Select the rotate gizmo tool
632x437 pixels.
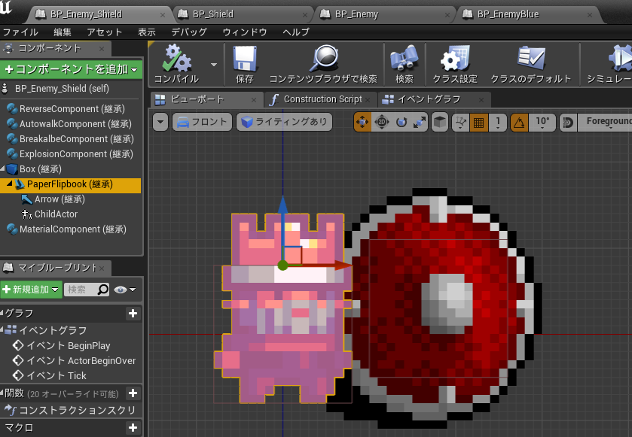click(401, 122)
